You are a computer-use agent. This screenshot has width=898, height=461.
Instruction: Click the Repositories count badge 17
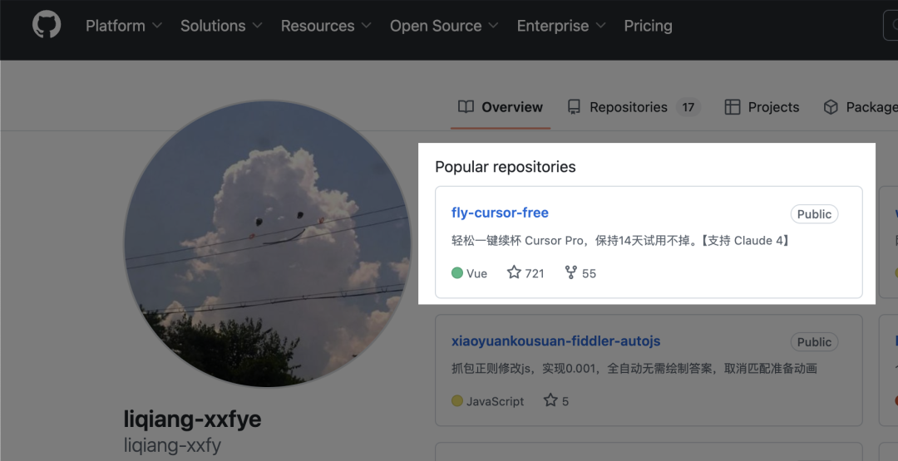click(x=688, y=107)
